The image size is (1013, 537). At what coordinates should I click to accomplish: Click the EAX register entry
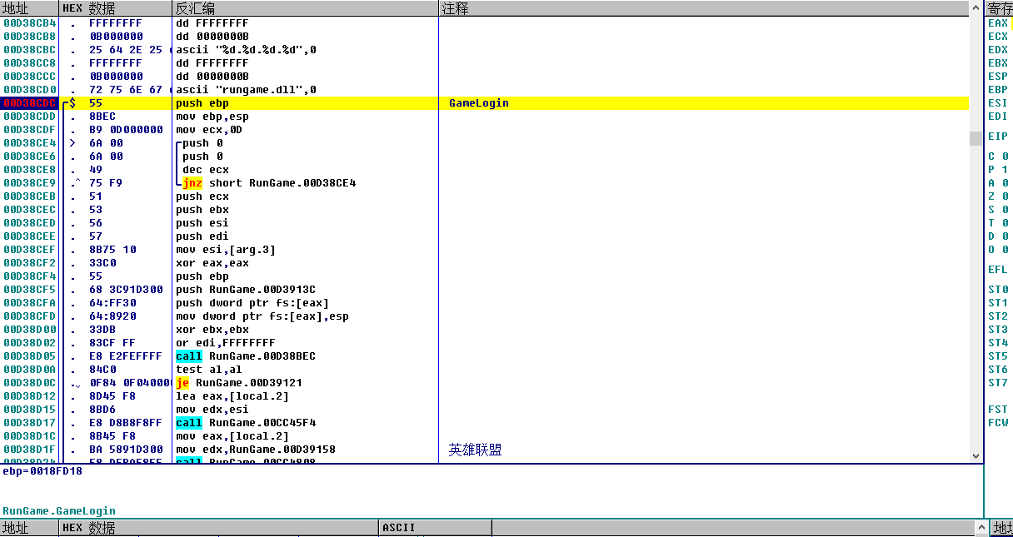pyautogui.click(x=998, y=23)
